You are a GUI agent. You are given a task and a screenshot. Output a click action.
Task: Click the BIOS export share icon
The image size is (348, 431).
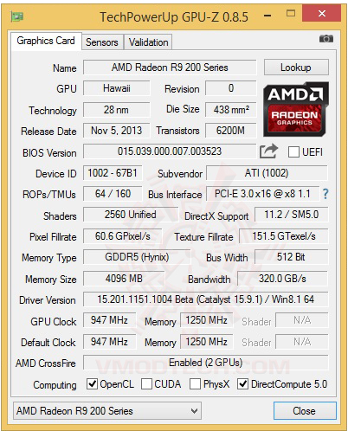pos(268,151)
